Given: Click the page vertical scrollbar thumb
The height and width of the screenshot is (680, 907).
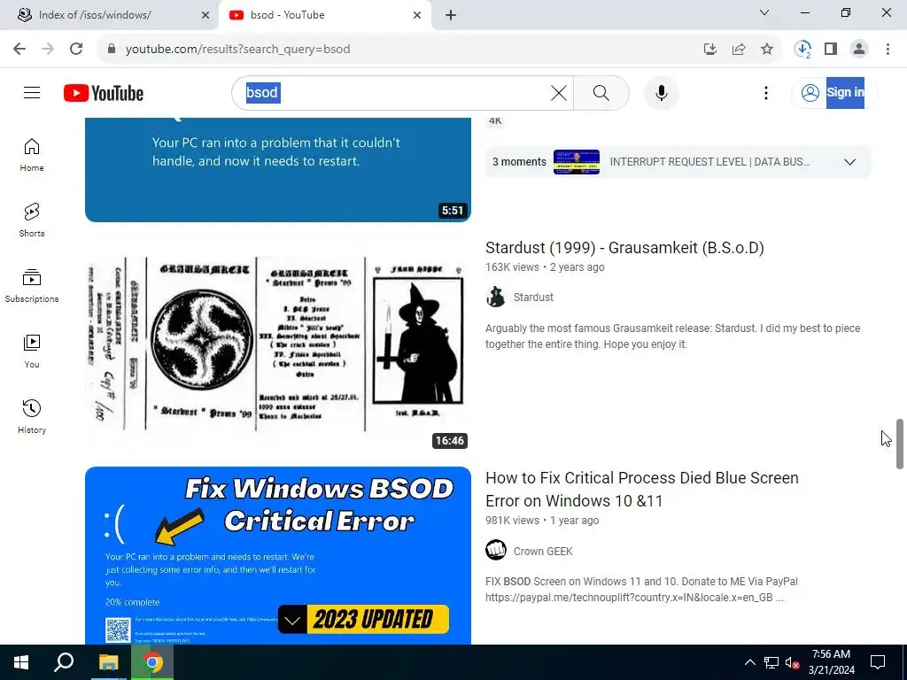Looking at the screenshot, I should 900,444.
